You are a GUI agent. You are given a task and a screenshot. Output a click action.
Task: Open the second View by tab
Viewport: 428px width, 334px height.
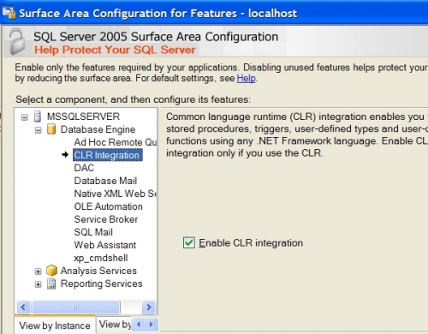click(115, 325)
